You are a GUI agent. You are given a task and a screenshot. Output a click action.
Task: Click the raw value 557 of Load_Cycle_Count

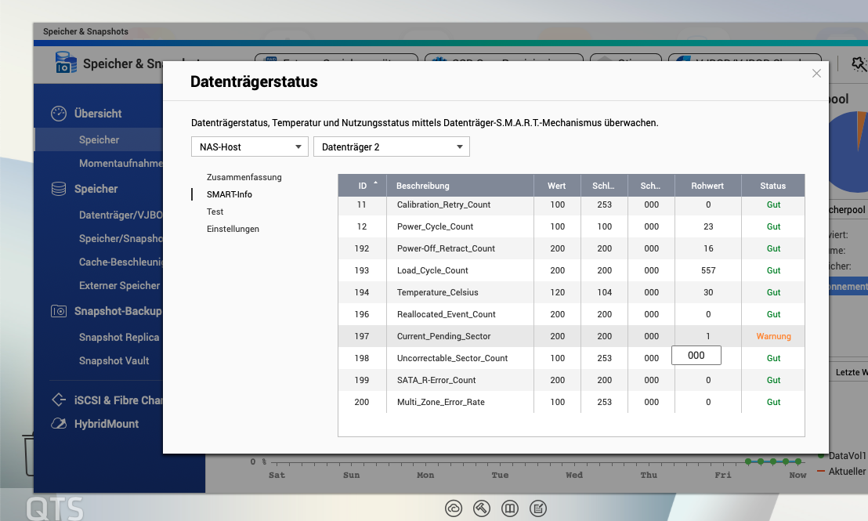pyautogui.click(x=708, y=270)
